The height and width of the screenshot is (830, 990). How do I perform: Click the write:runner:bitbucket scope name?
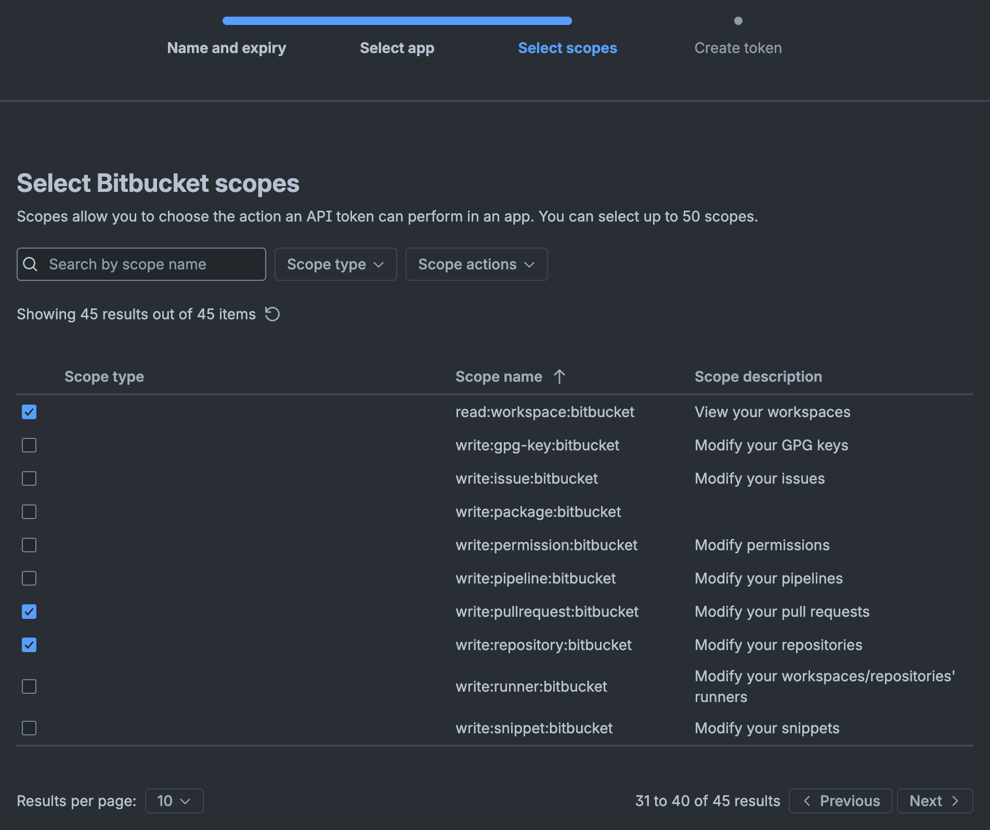point(531,686)
